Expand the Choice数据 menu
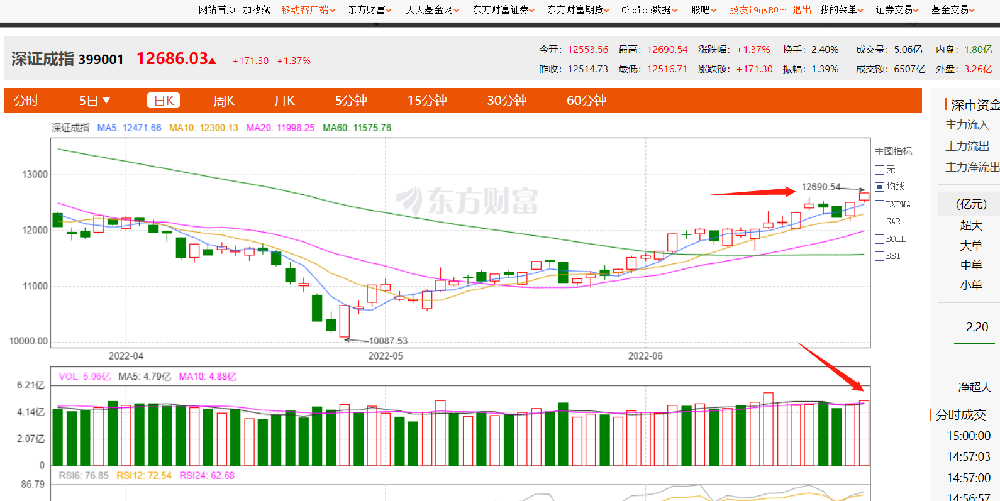Viewport: 1000px width, 501px height. [x=650, y=9]
